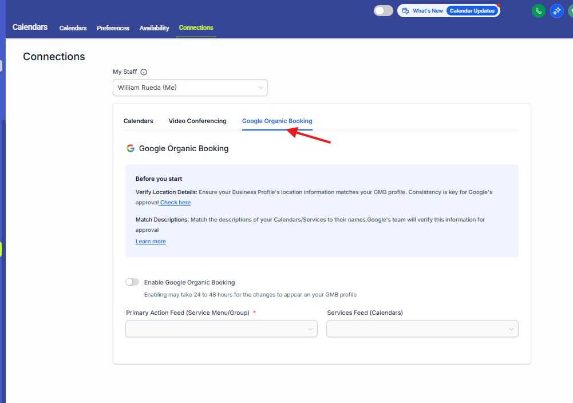Expand the My Staff dropdown

pyautogui.click(x=190, y=88)
